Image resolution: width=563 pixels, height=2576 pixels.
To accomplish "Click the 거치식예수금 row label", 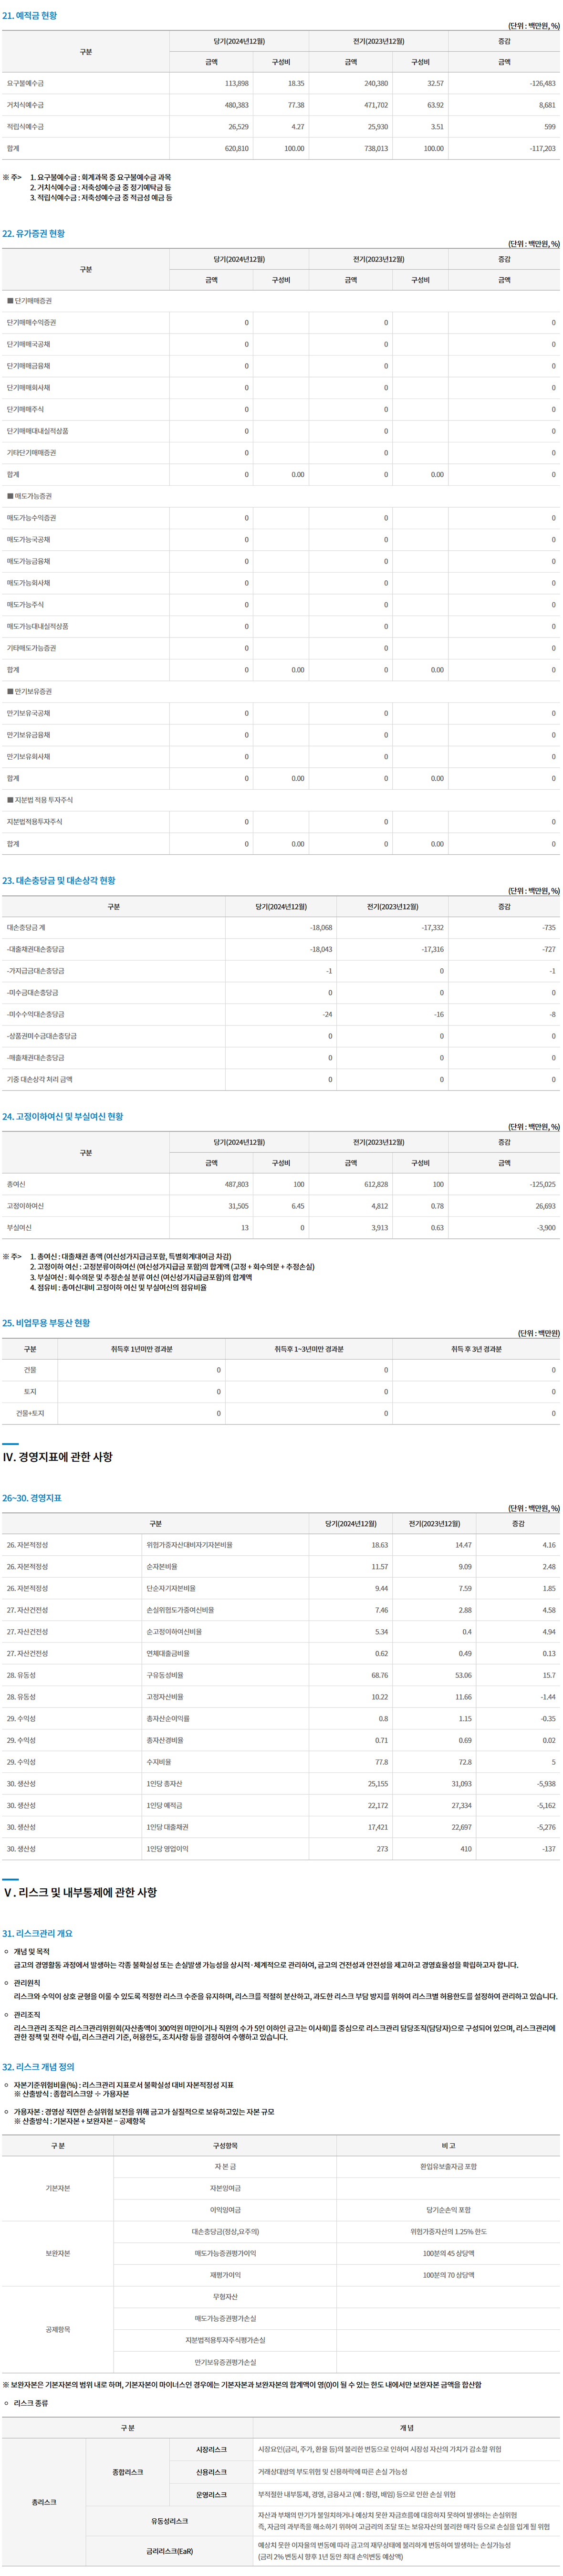I will 25,105.
